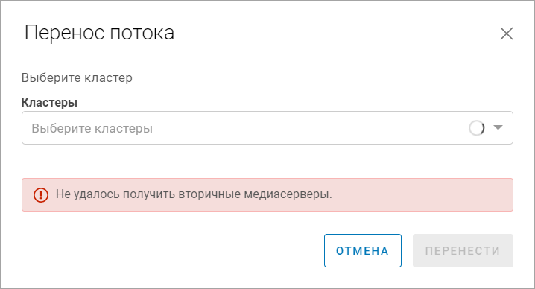535x289 pixels.
Task: Click the red exclamation error icon
Action: click(40, 195)
